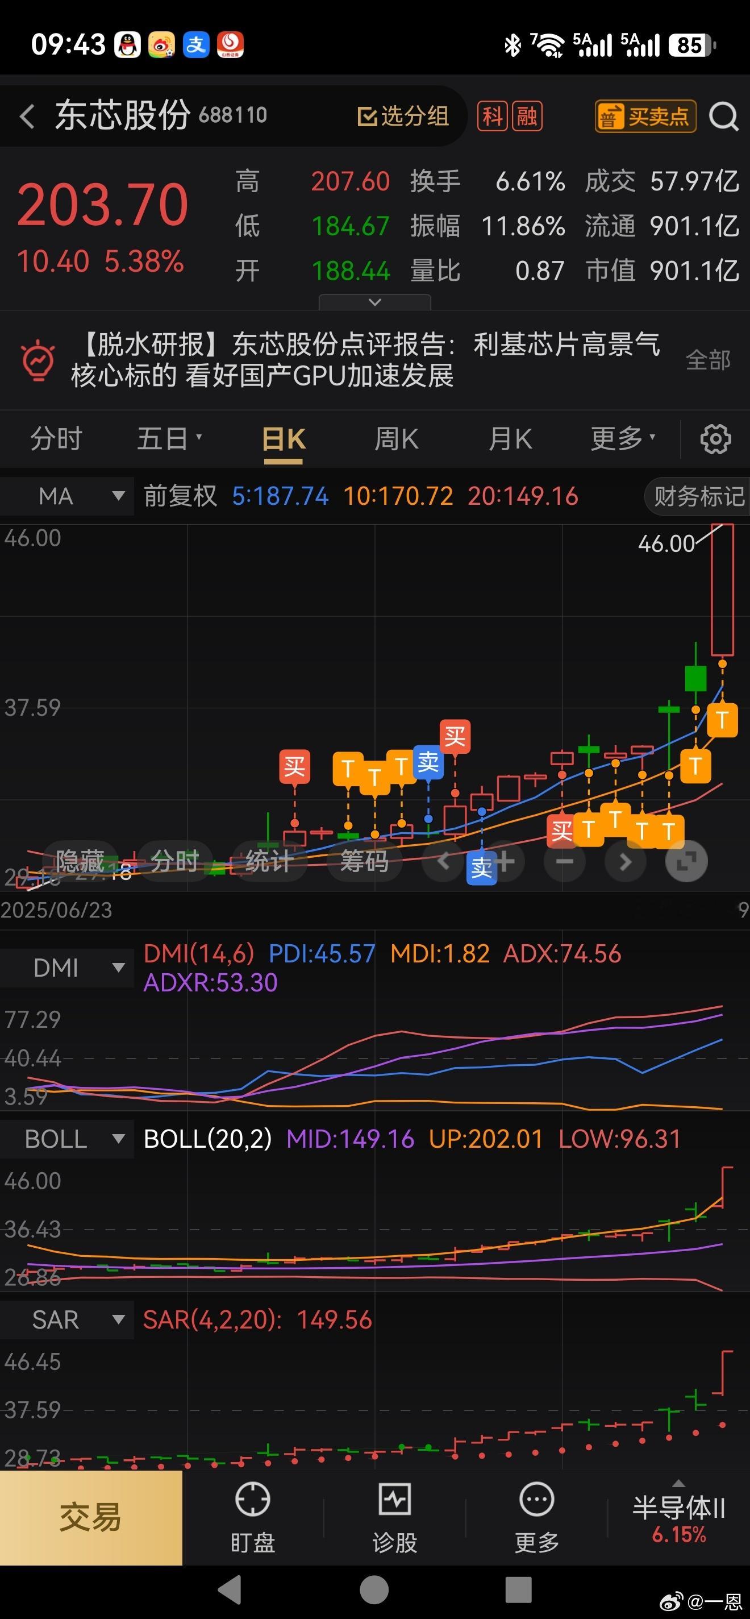750x1619 pixels.
Task: Zoom in chart with plus button
Action: click(x=505, y=861)
